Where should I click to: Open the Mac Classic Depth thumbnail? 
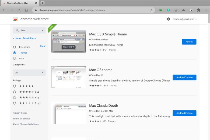click(x=69, y=113)
